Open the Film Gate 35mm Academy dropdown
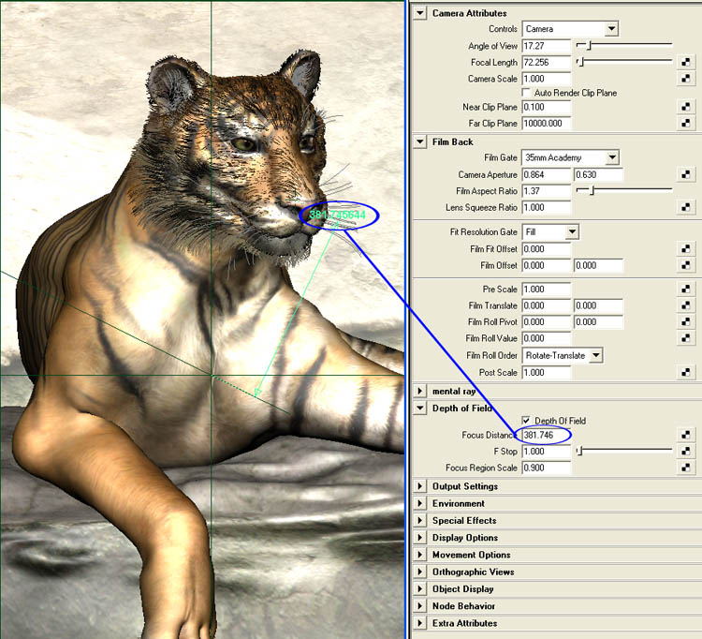This screenshot has width=702, height=639. tap(570, 157)
